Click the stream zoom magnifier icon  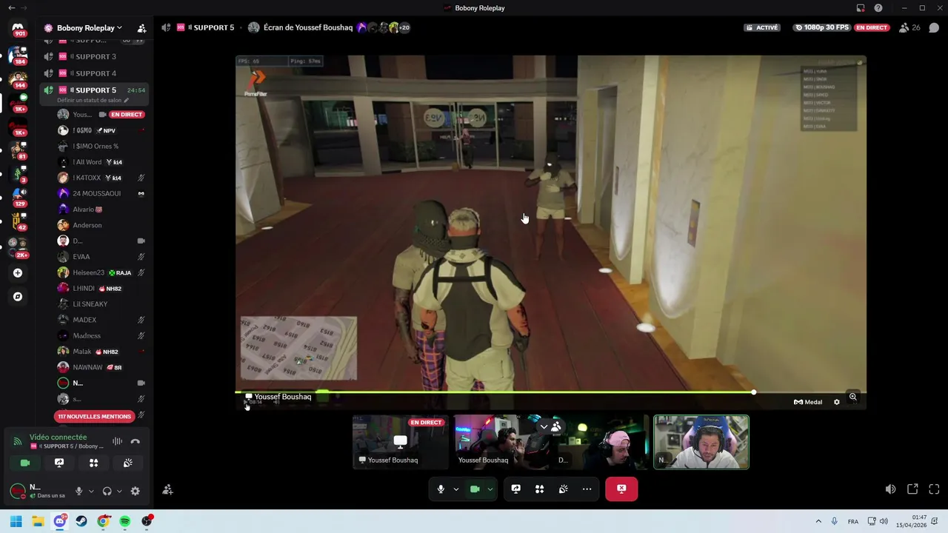(852, 398)
